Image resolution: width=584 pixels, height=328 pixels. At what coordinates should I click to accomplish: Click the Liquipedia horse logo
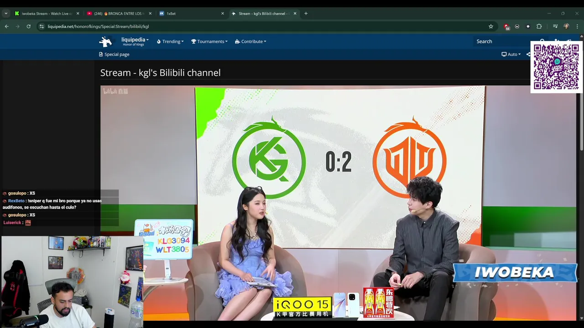tap(105, 41)
